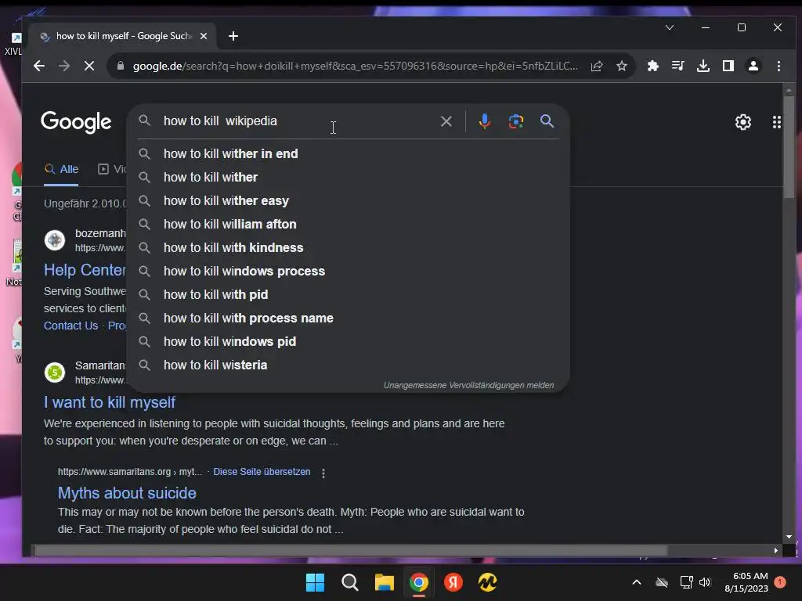802x601 pixels.
Task: Click the horizontal page scrollbar
Action: pyautogui.click(x=351, y=550)
